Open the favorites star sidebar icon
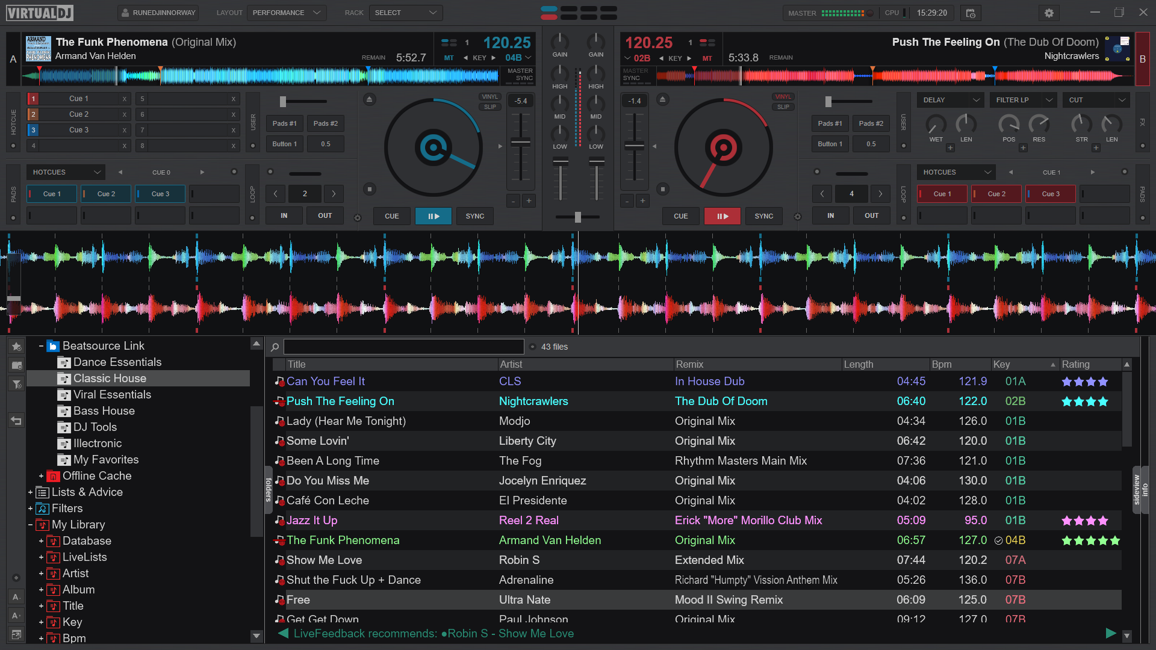The height and width of the screenshot is (650, 1156). 17,347
